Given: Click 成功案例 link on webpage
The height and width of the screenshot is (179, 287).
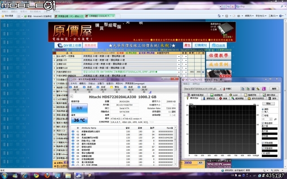Looking at the screenshot, I should pos(218,64).
